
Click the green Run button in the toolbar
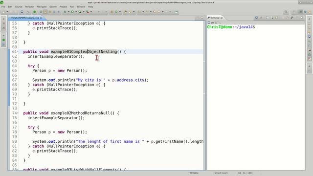72,12
